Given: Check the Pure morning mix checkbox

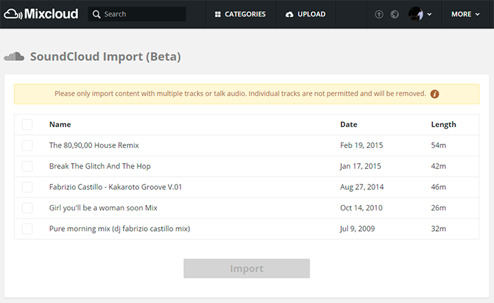Looking at the screenshot, I should point(27,229).
